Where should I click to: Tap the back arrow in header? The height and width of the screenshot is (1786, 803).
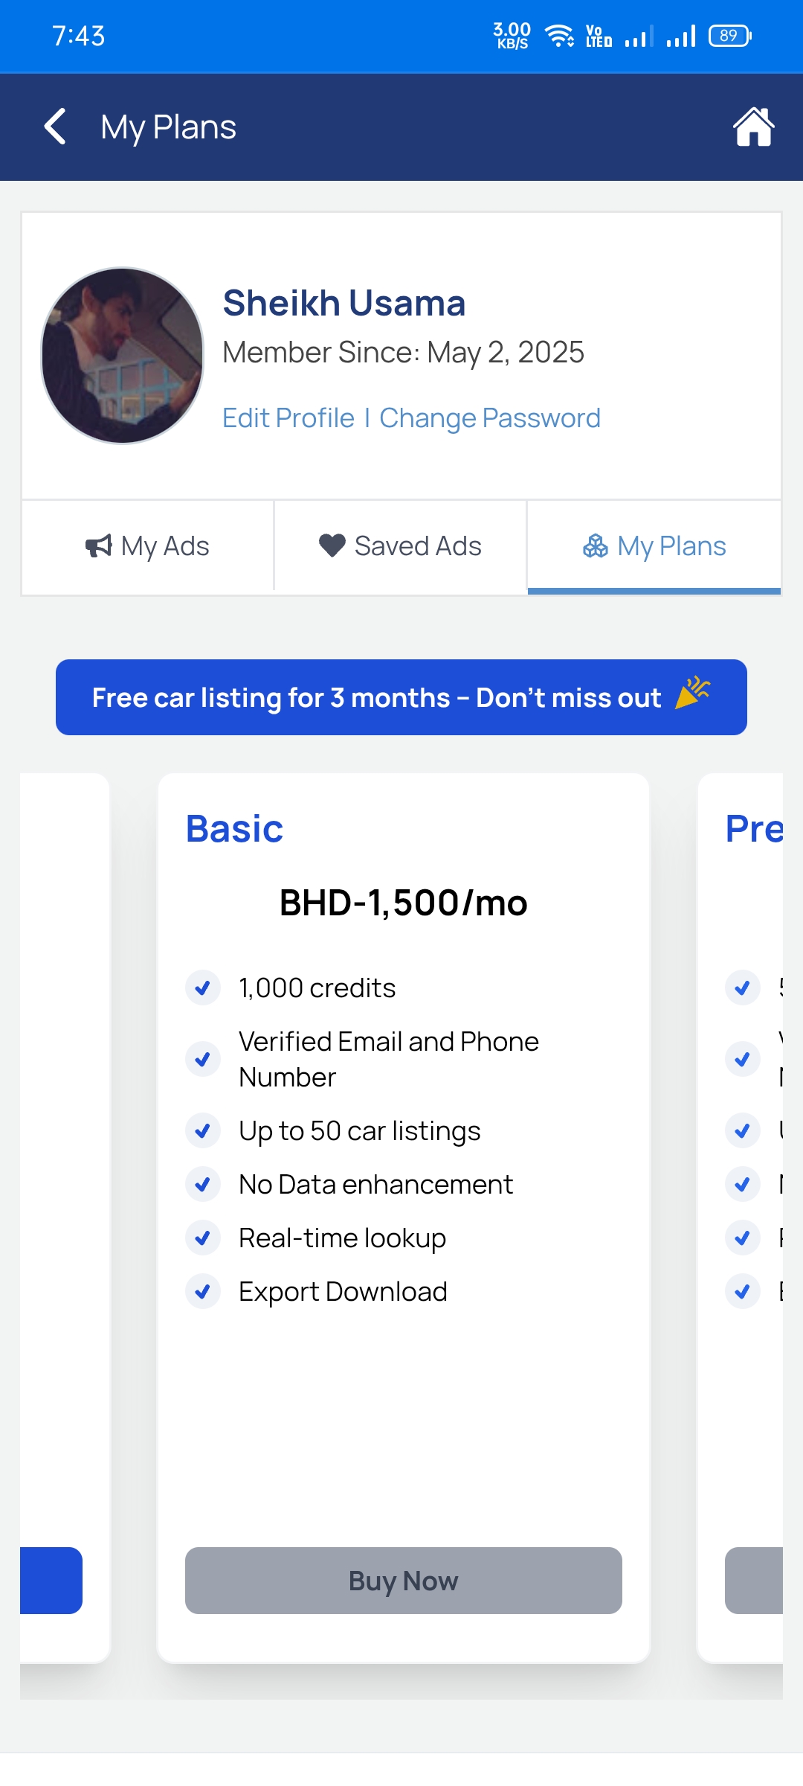(x=56, y=127)
